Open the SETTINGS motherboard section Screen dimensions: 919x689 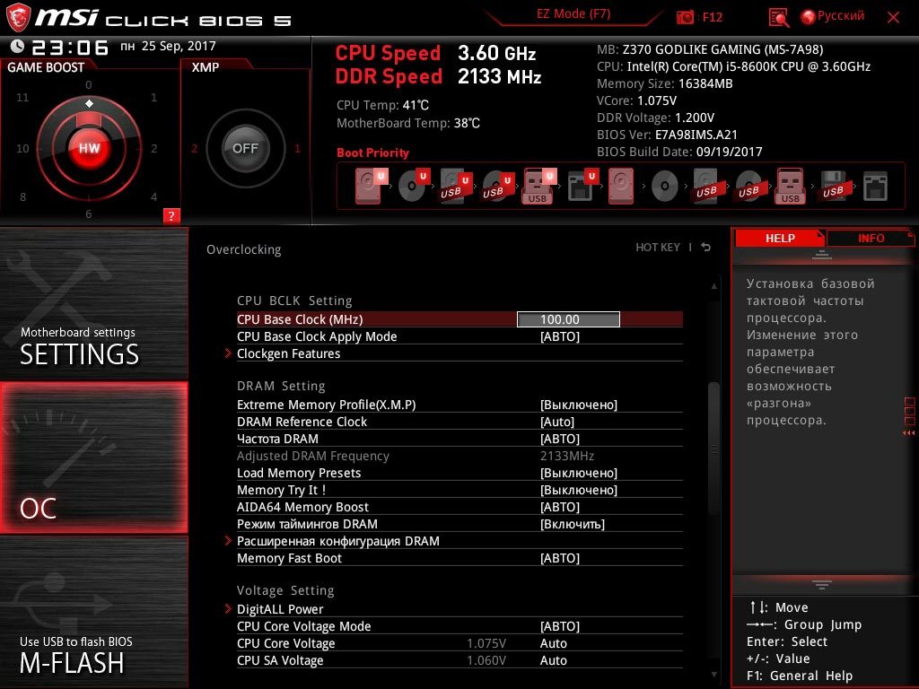point(93,303)
